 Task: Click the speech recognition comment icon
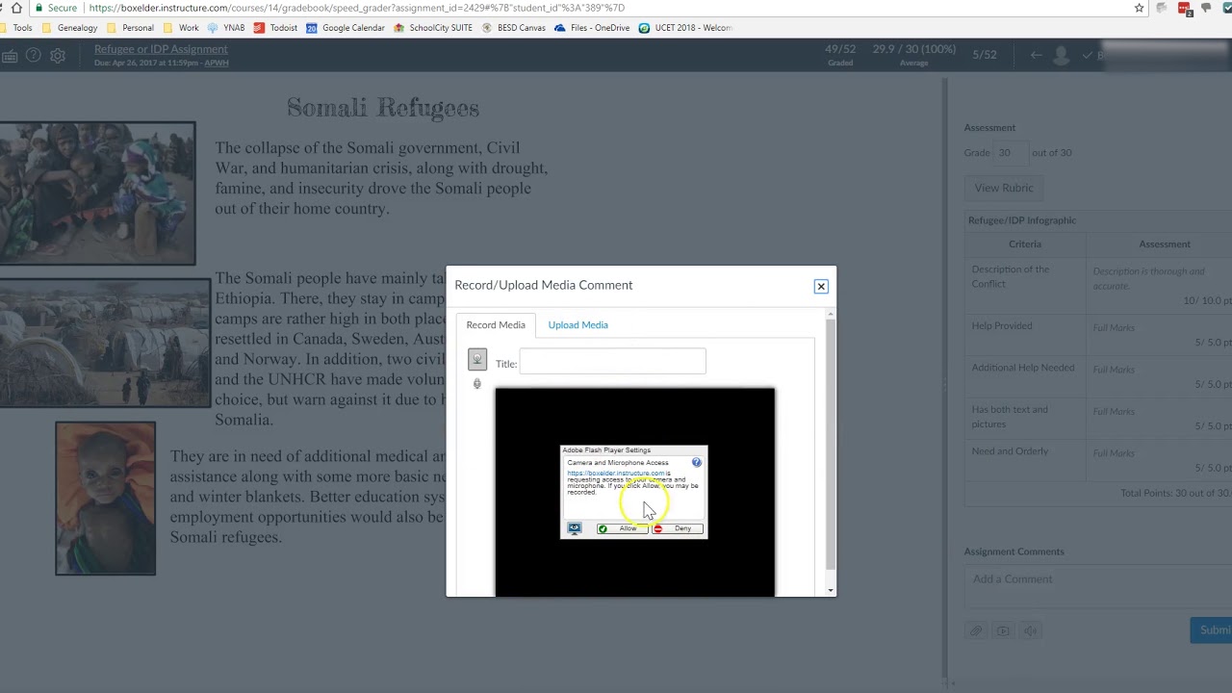[x=1030, y=630]
